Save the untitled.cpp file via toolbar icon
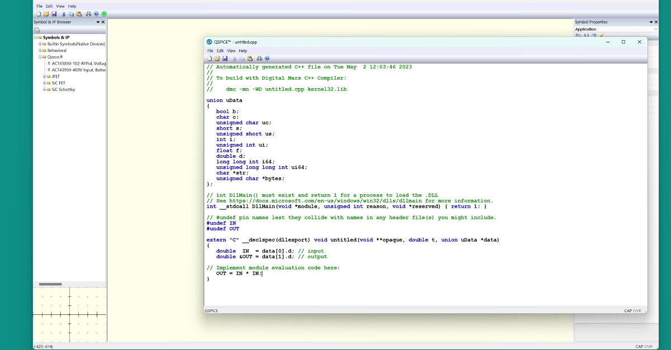 pyautogui.click(x=224, y=59)
